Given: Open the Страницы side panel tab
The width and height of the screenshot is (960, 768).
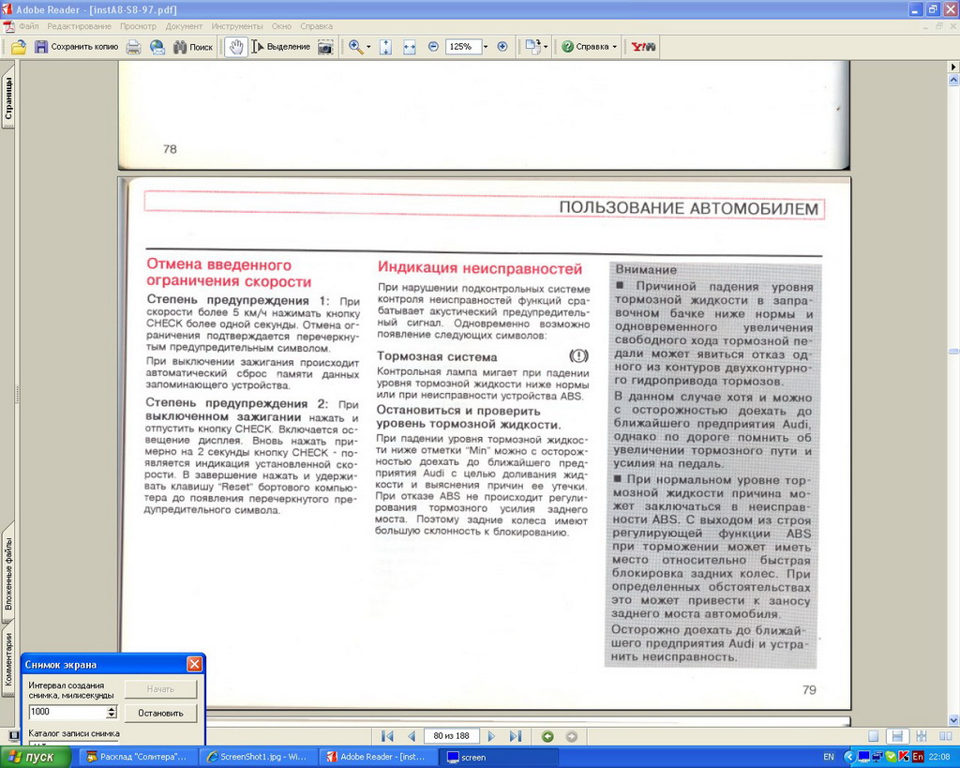Looking at the screenshot, I should point(8,99).
